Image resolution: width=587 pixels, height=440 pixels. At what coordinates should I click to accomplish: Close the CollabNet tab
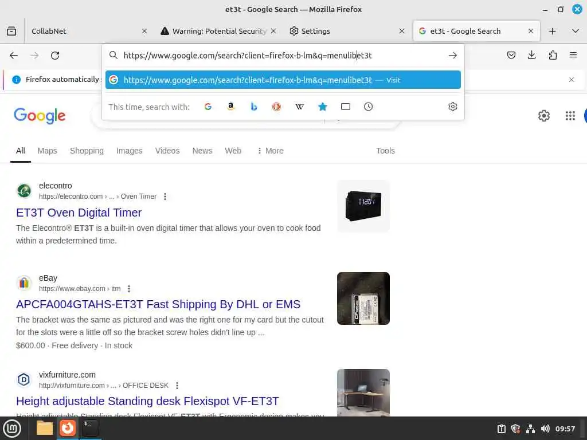click(144, 31)
